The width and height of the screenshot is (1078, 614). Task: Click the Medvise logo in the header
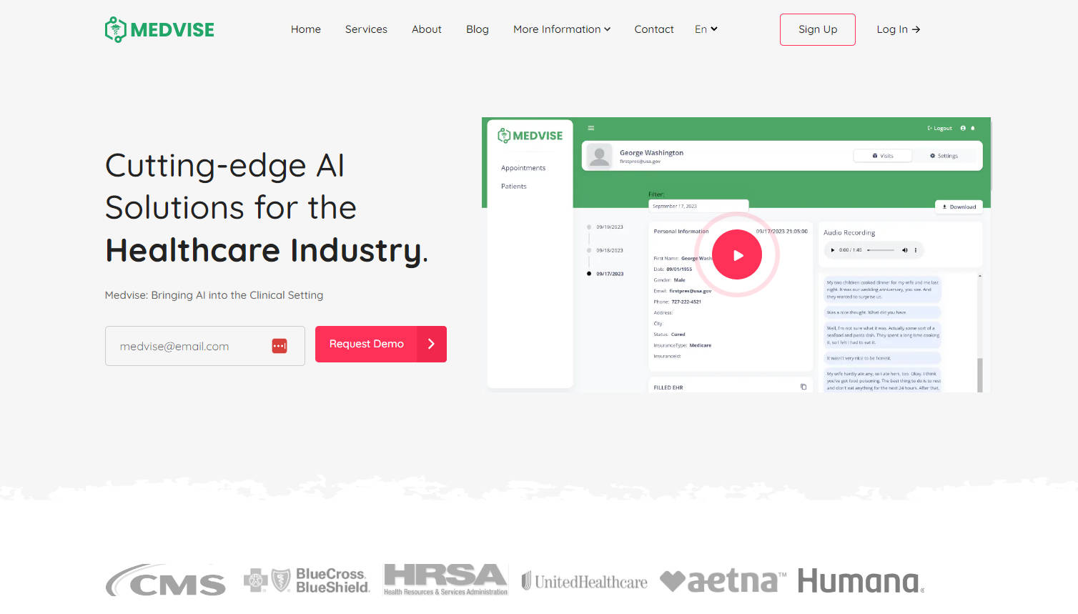[159, 29]
